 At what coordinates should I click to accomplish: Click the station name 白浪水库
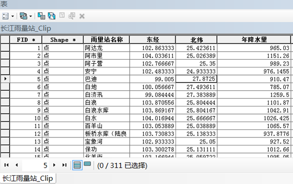(x=97, y=111)
